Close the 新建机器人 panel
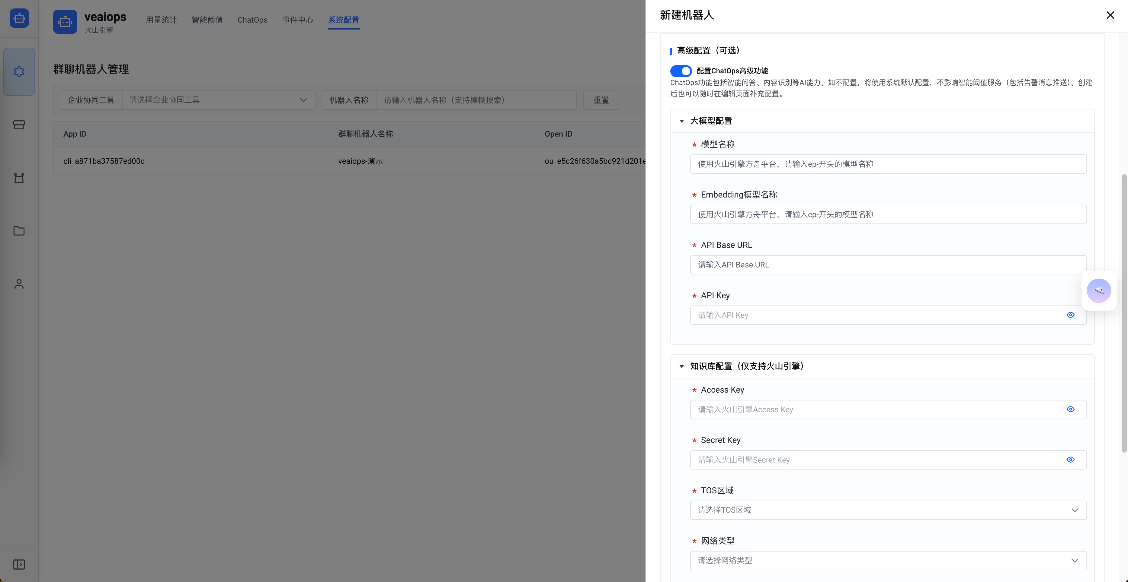 click(x=1110, y=15)
